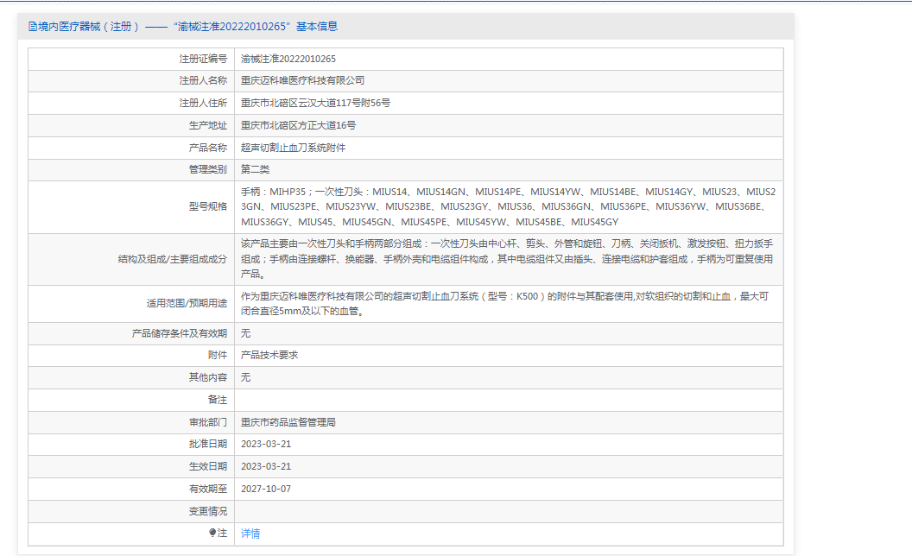
Task: Select the 注册人住所 row label
Action: coord(203,103)
